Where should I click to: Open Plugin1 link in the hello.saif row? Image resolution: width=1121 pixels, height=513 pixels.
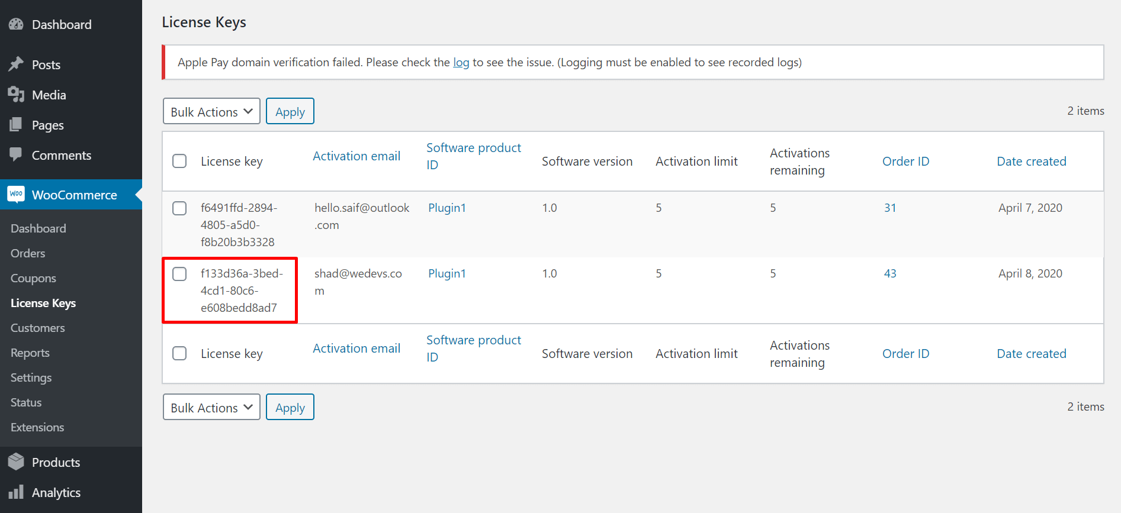point(447,208)
